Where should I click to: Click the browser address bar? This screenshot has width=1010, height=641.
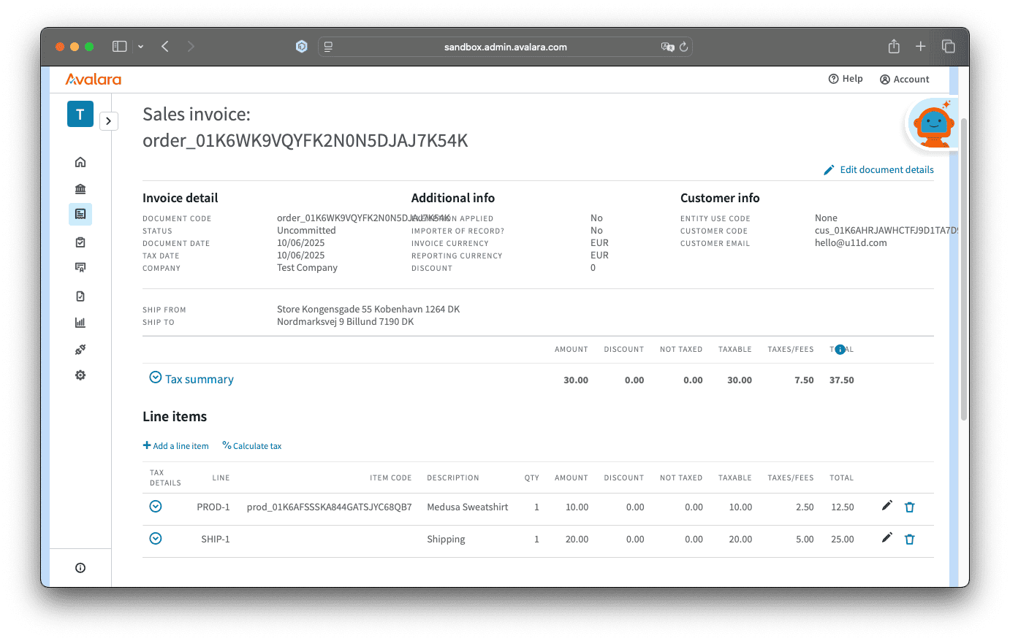(x=505, y=47)
